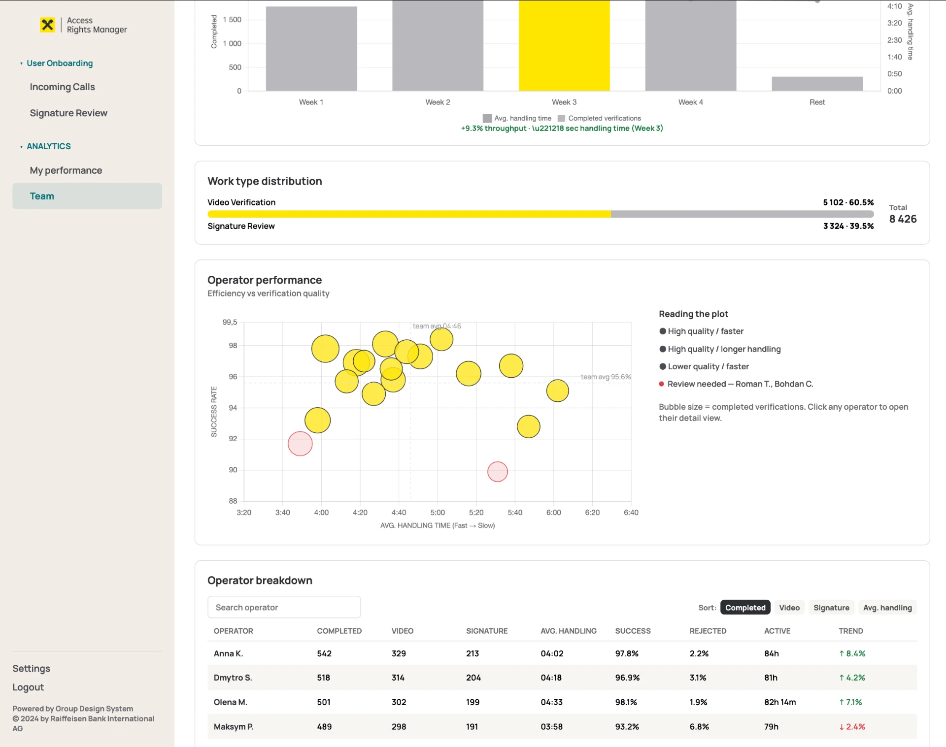
Task: Open Dmytro S. operator row
Action: pyautogui.click(x=562, y=678)
